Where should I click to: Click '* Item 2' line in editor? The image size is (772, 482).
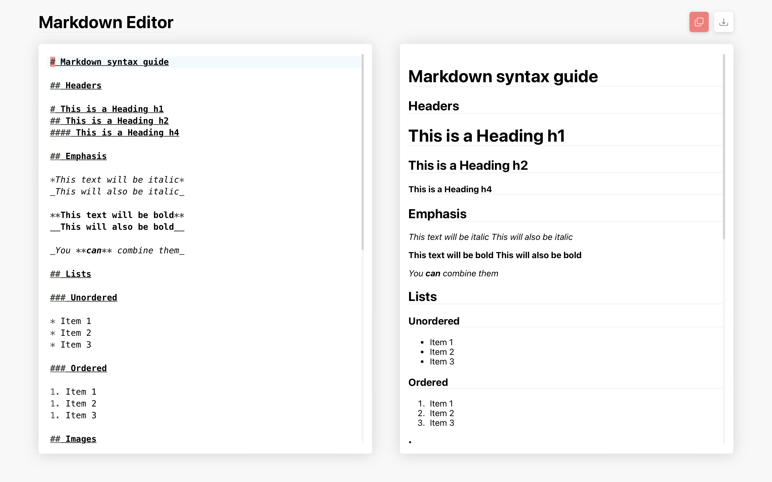(x=71, y=333)
